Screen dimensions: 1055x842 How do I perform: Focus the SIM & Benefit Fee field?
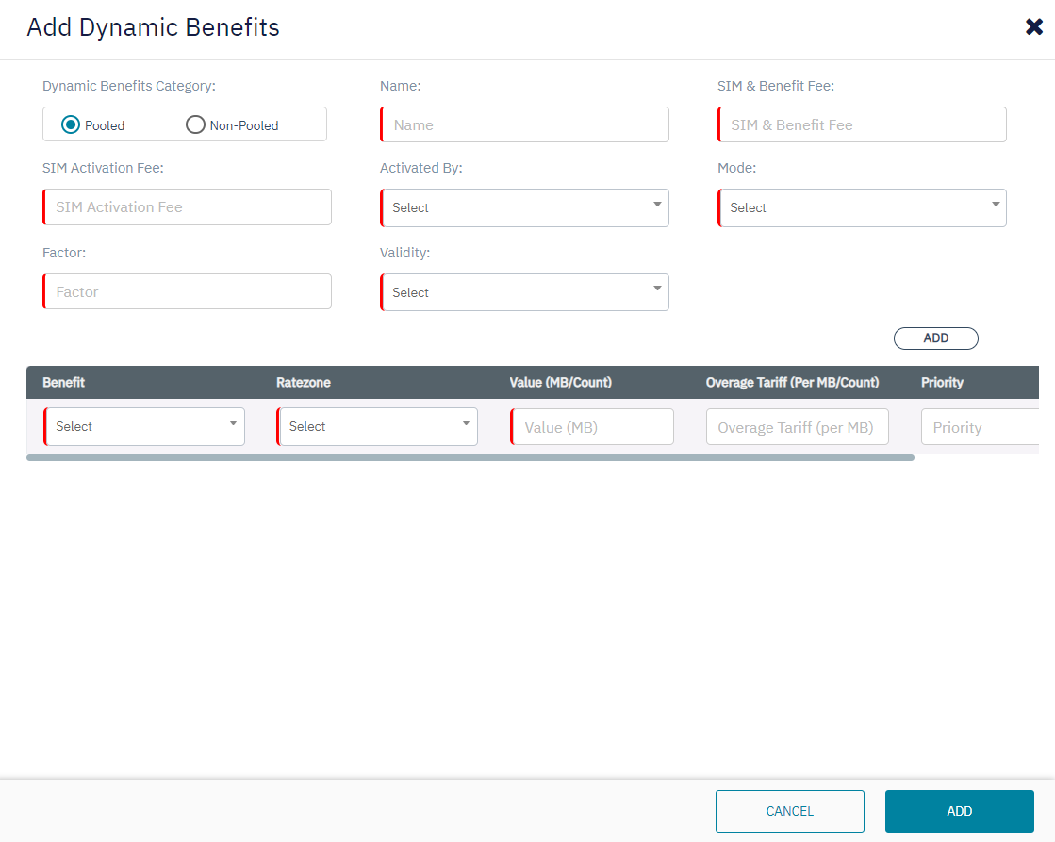(x=862, y=124)
